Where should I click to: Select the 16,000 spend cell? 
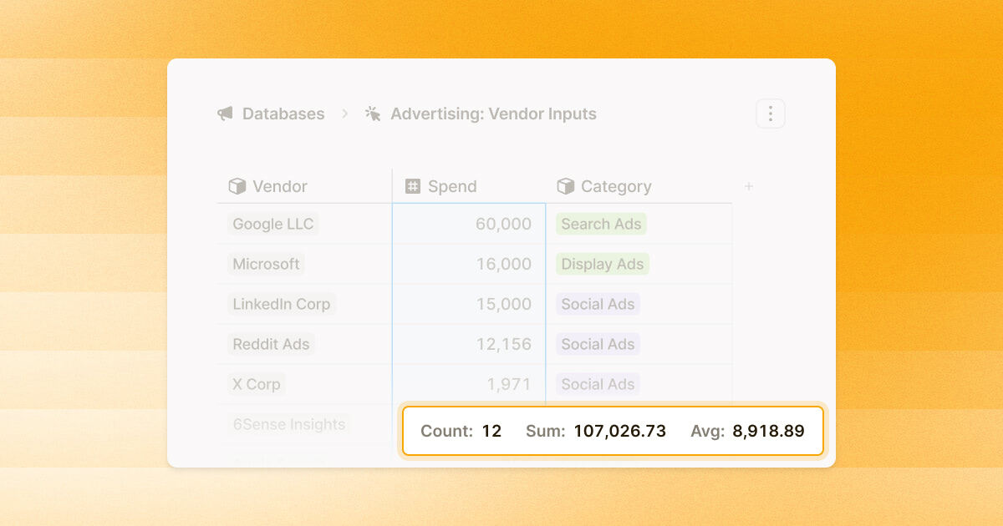[x=469, y=264]
